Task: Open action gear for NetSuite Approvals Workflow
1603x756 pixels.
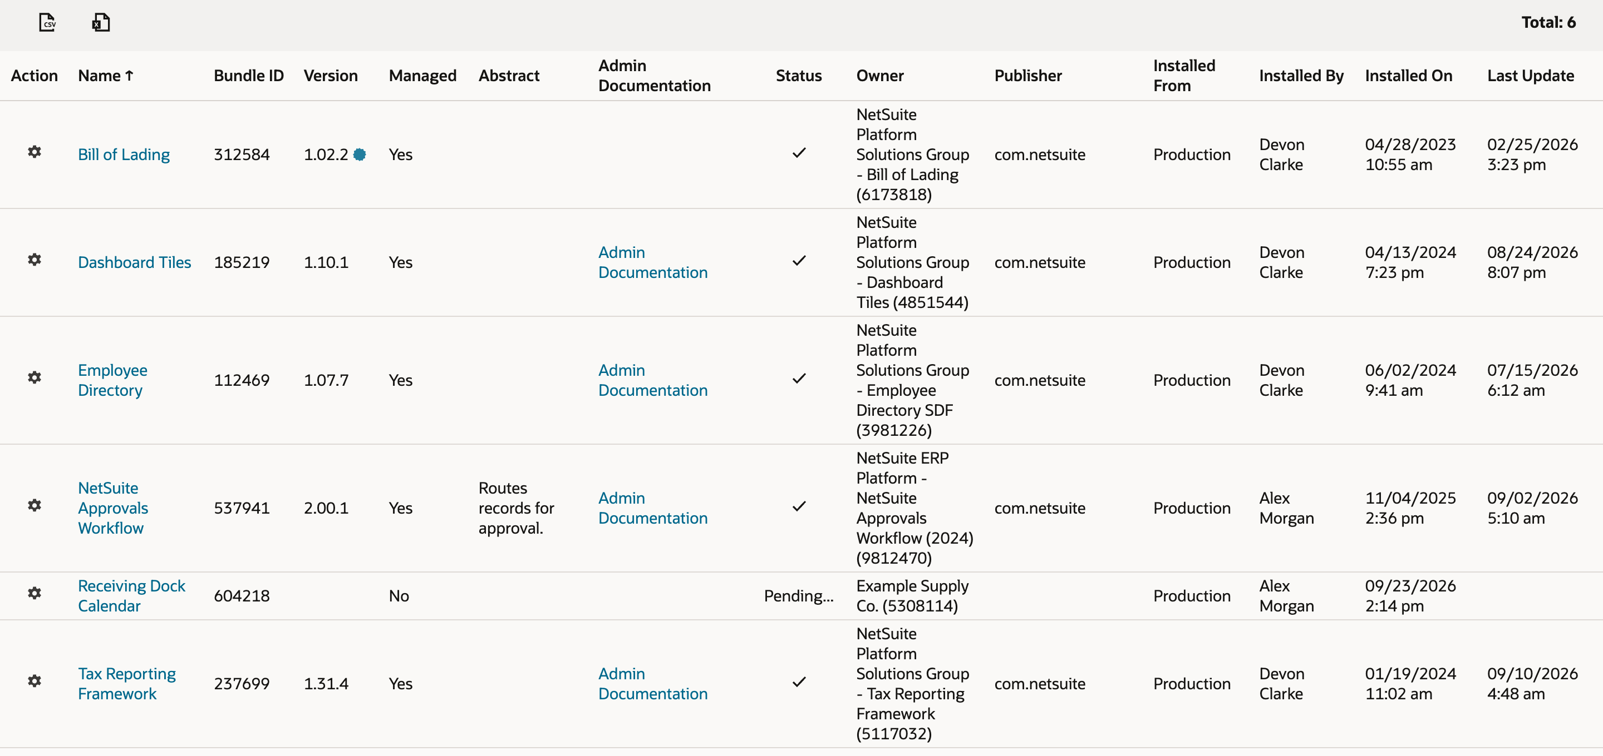Action: 35,505
